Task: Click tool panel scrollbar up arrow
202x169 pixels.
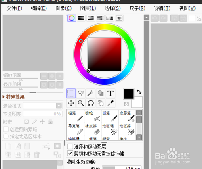Action: click(x=147, y=17)
